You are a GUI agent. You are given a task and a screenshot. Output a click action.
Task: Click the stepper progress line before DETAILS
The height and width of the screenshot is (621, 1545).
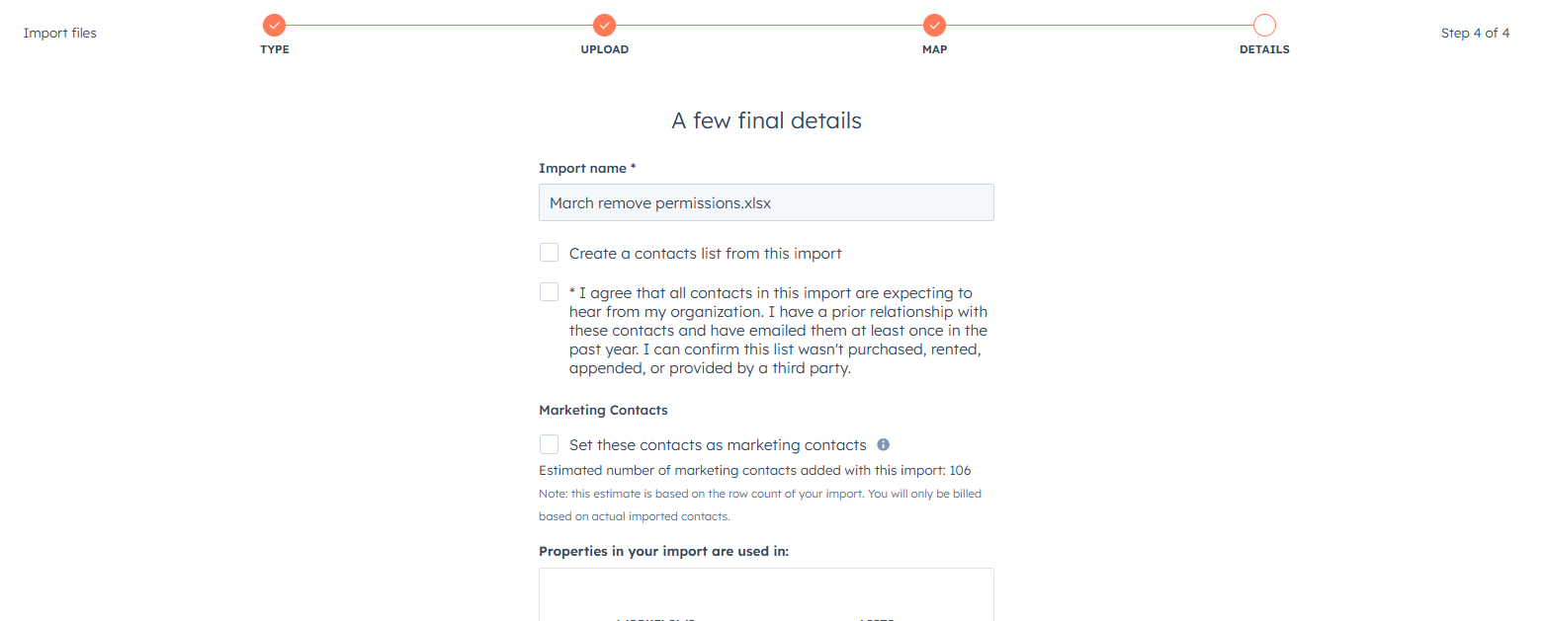pos(1097,25)
